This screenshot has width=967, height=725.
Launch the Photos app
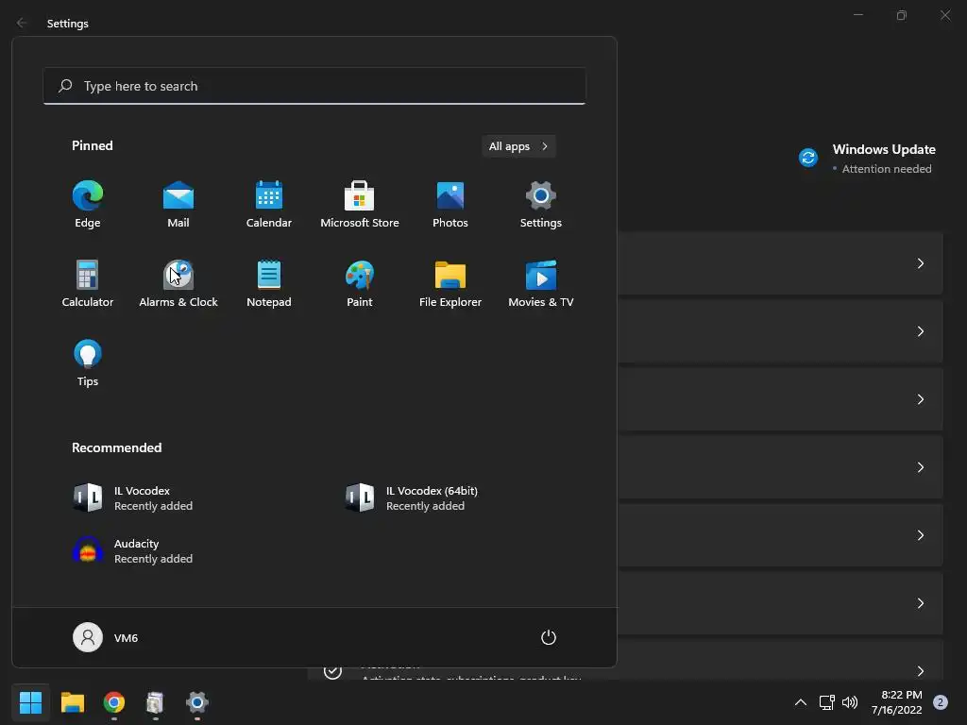(x=450, y=205)
